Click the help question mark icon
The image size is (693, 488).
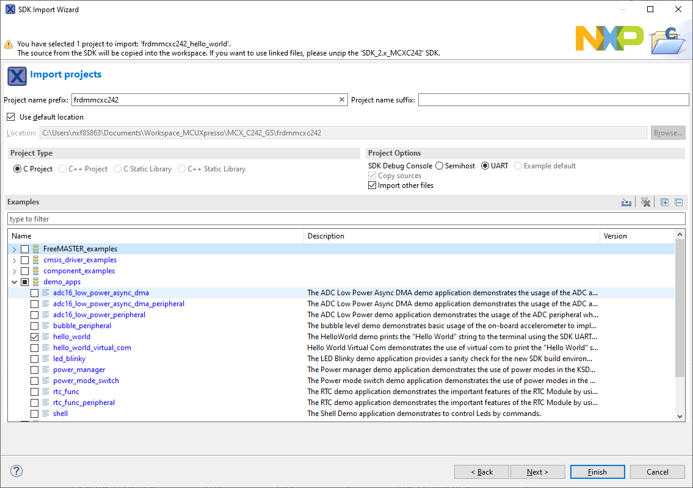point(16,471)
